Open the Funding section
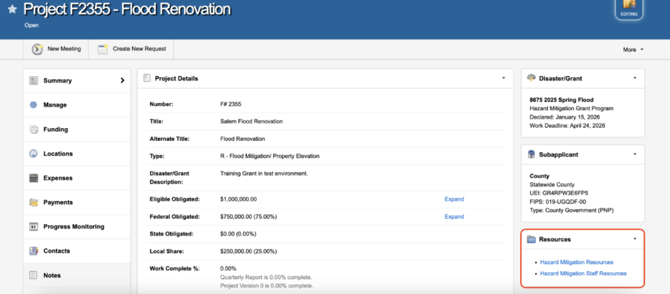 (x=77, y=129)
